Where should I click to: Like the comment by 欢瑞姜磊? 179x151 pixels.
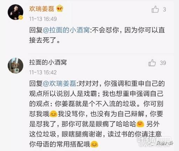(155, 9)
